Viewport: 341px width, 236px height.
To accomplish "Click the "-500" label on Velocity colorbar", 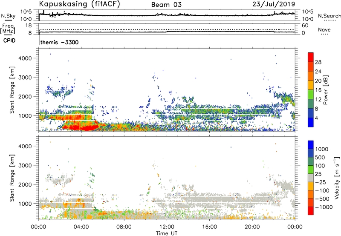I will point(322,199).
